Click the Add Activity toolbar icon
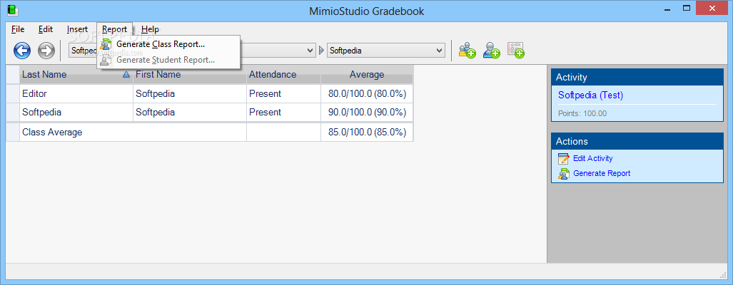 (515, 51)
